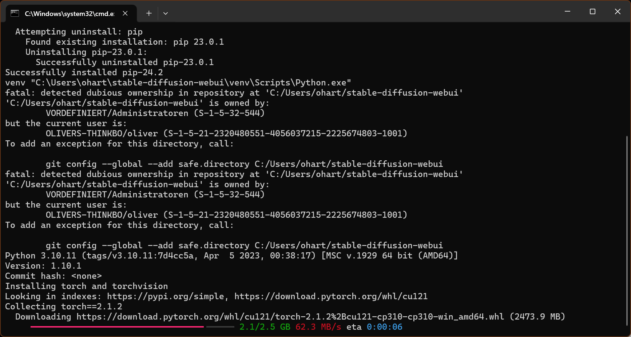This screenshot has height=337, width=631.
Task: Click the download.pytorch.org/whl/cu121 index URL
Action: coord(331,296)
